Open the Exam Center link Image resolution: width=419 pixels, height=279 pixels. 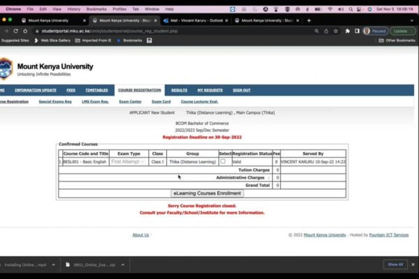click(x=130, y=102)
